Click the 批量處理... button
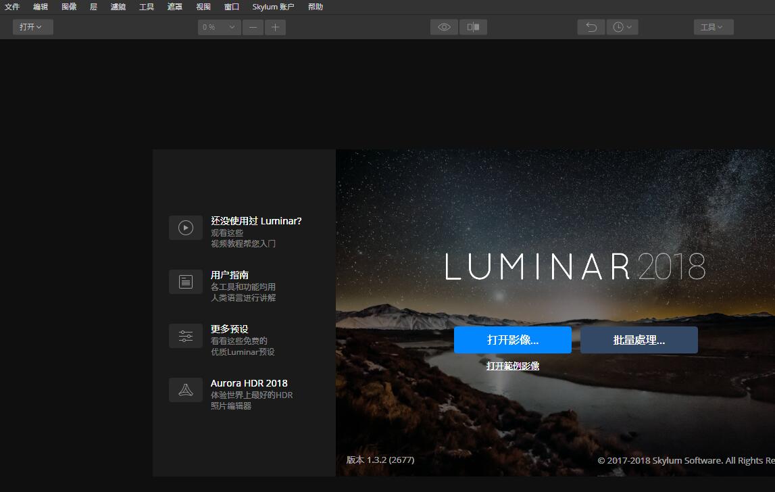The width and height of the screenshot is (775, 492). 639,340
